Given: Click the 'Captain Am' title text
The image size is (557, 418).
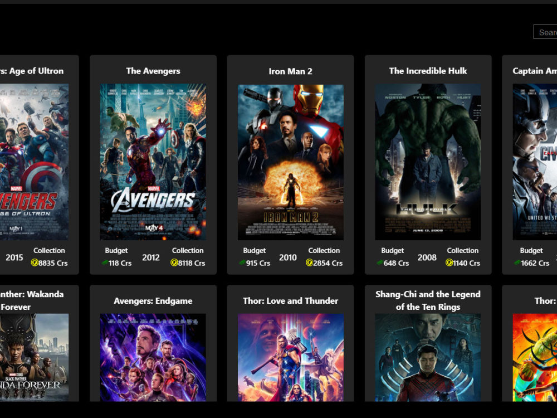Looking at the screenshot, I should tap(535, 71).
